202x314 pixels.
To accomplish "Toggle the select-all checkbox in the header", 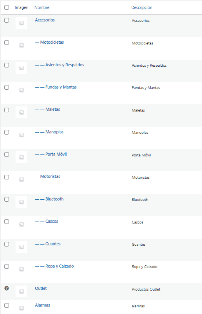I will (7, 7).
